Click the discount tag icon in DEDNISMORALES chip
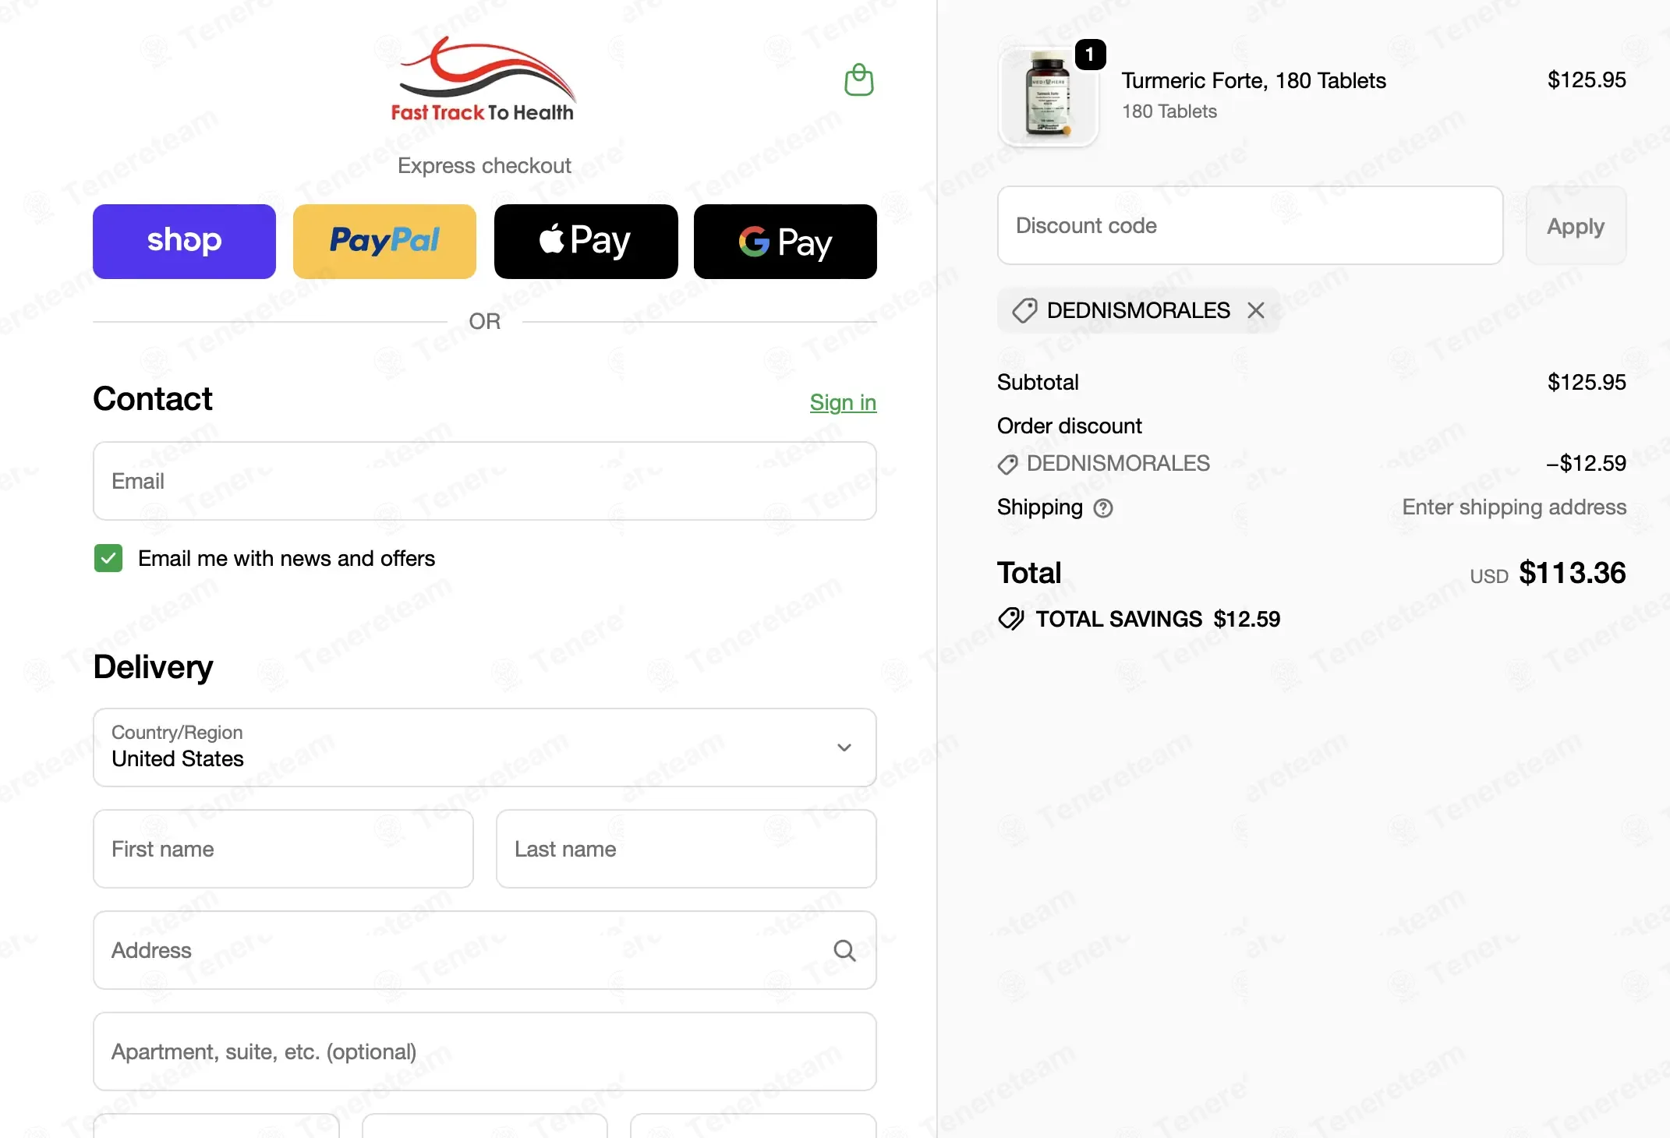Screen dimensions: 1670x1138 point(1024,310)
